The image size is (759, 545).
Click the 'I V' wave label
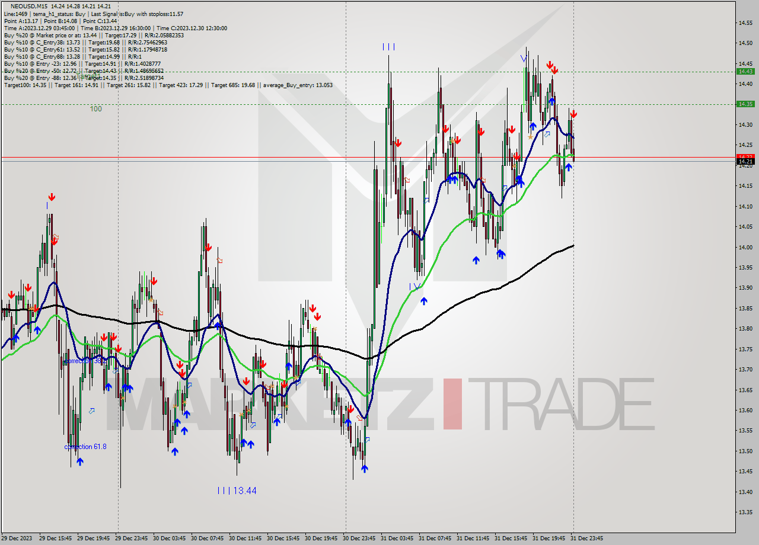click(415, 286)
